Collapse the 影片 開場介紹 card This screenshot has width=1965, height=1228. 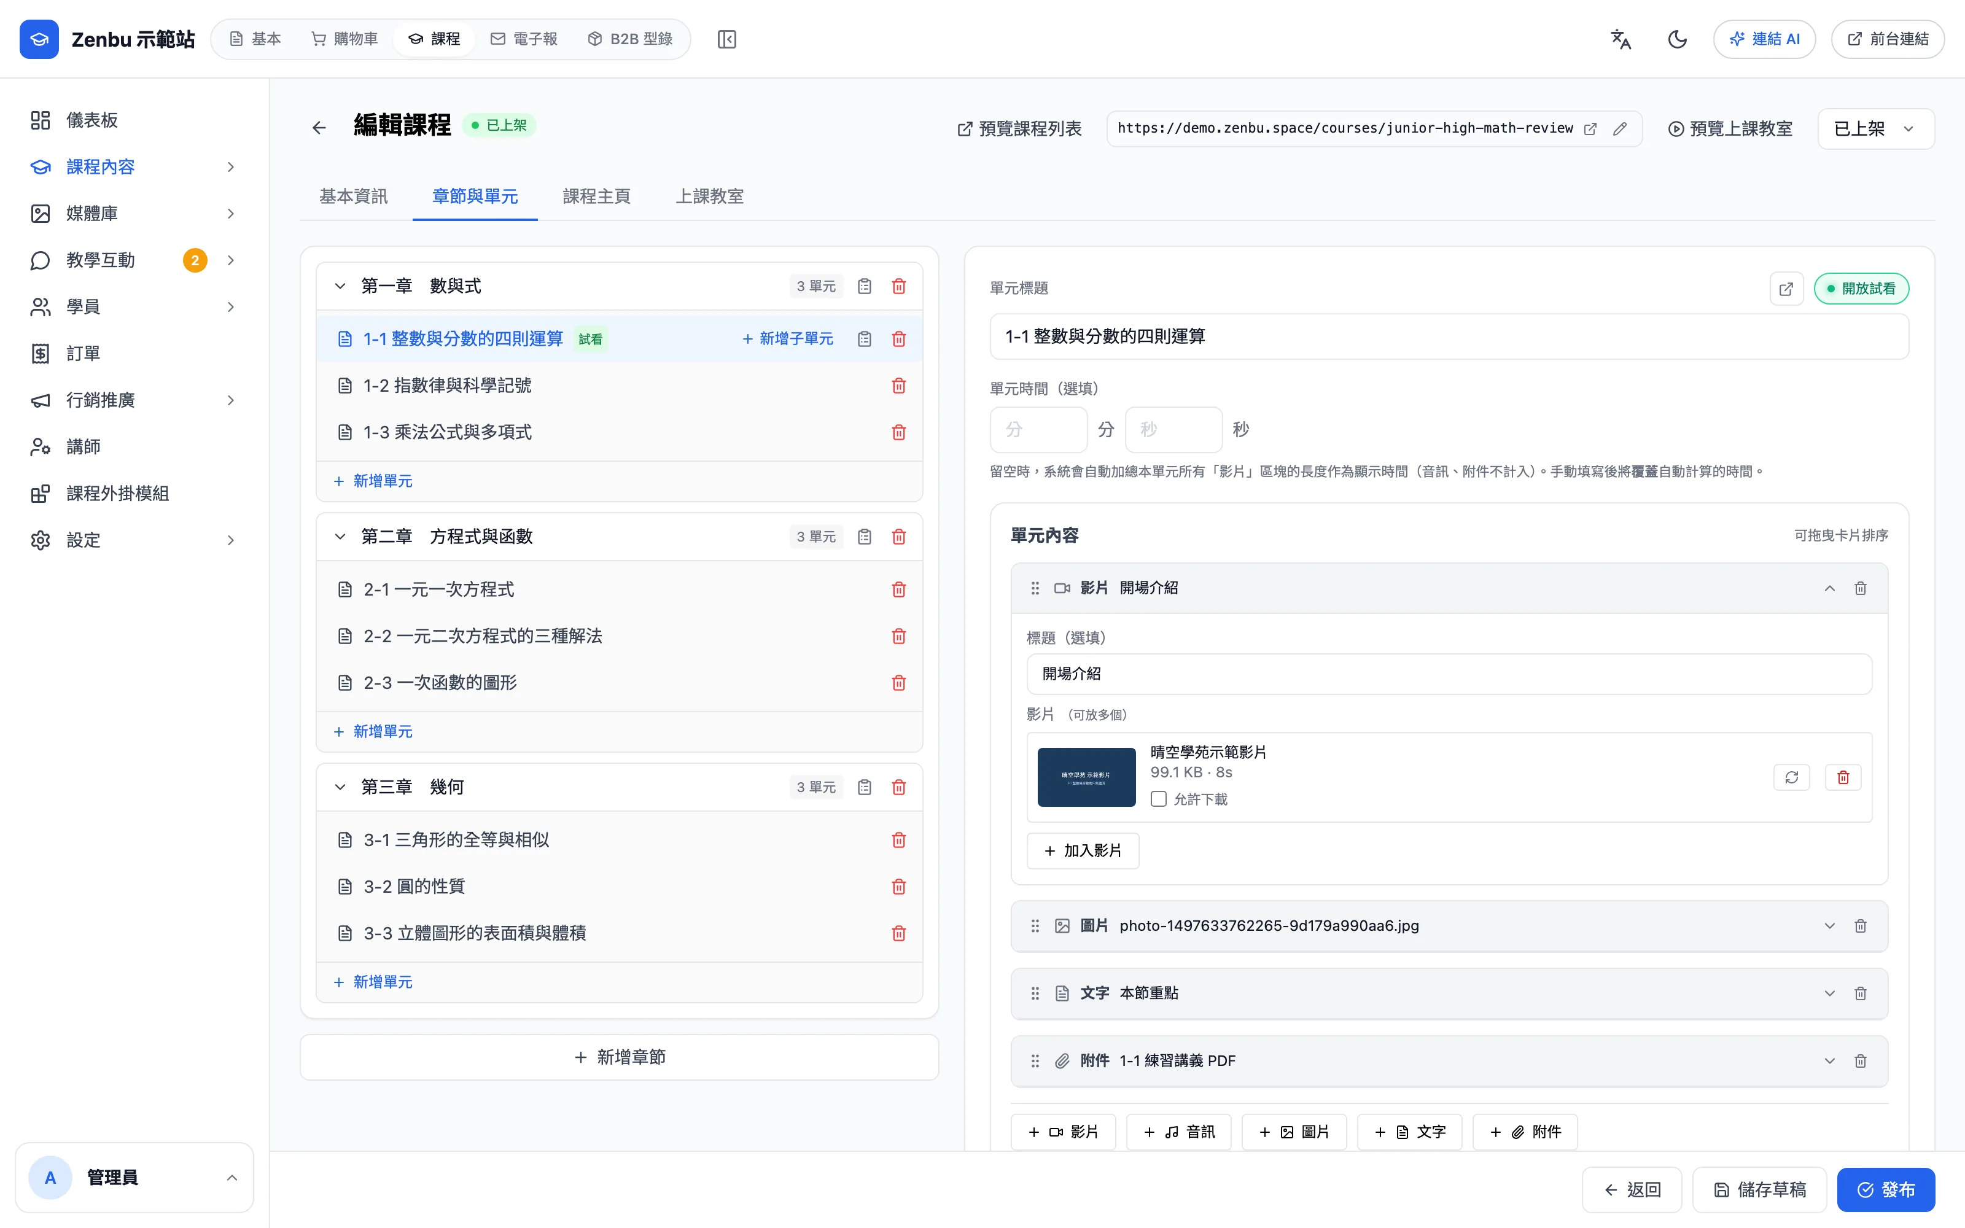click(1829, 588)
